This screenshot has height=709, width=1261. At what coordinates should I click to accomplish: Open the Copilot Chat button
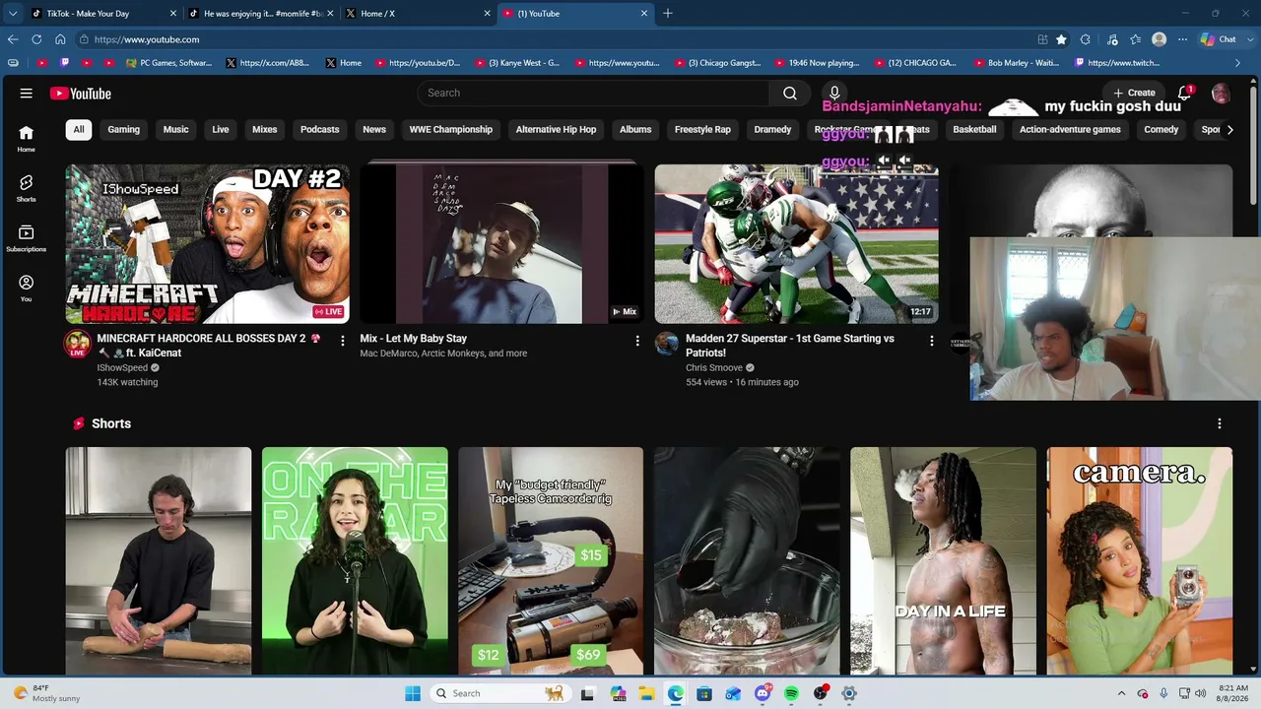pos(1218,39)
